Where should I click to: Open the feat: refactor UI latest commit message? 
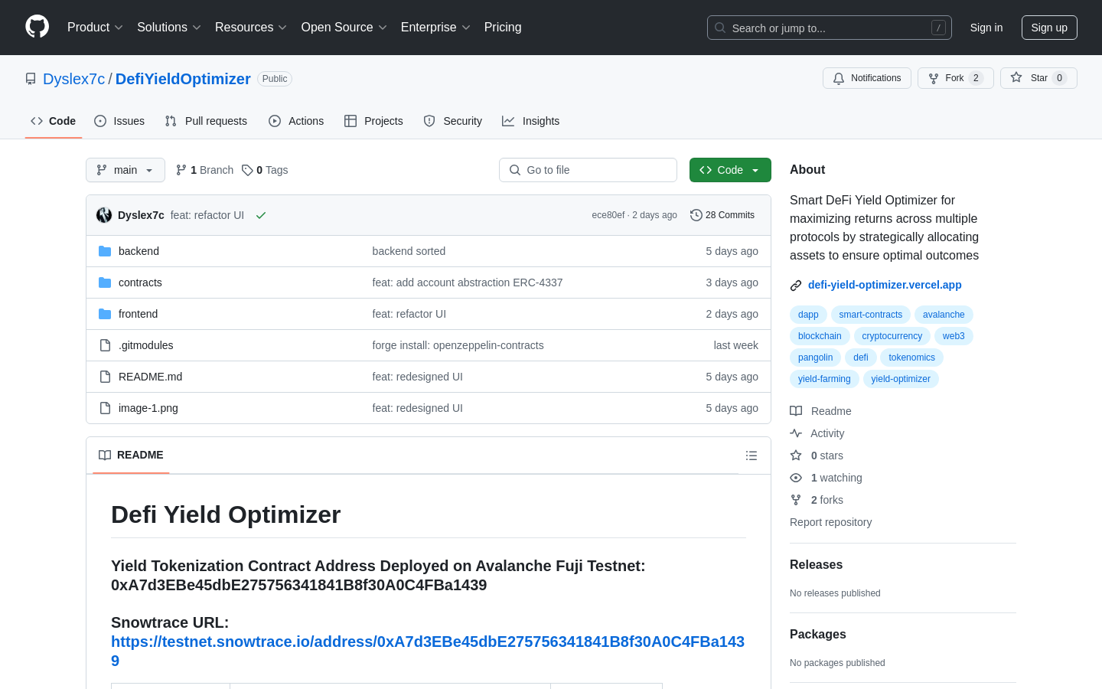point(207,215)
